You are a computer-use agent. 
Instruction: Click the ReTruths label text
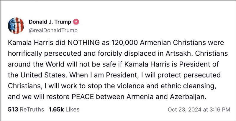coord(32,110)
